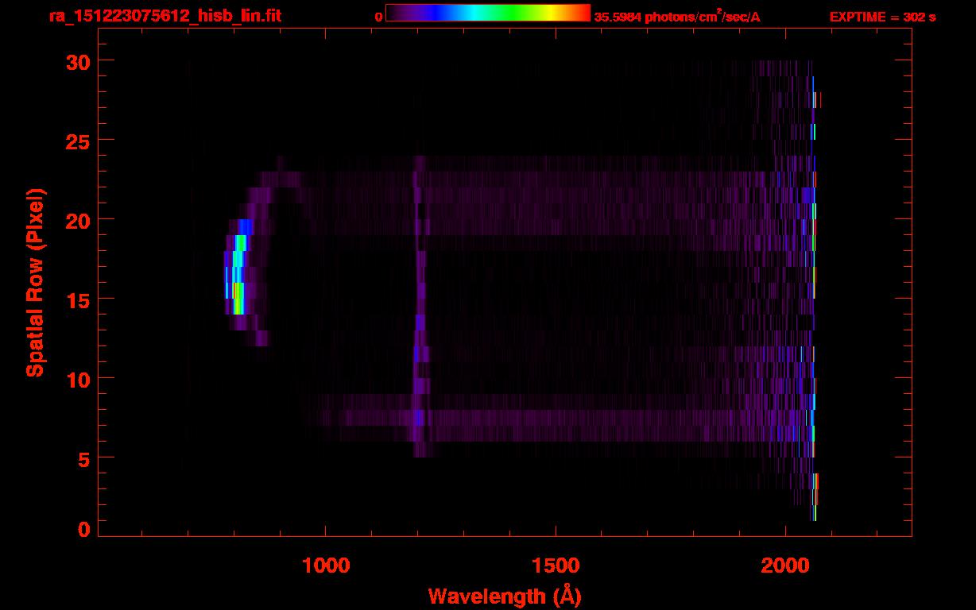Image resolution: width=976 pixels, height=610 pixels.
Task: Click the Spatial Row (Pixel) axis title
Action: coord(35,282)
